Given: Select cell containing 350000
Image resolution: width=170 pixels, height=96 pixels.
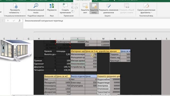Looking at the screenshot, I should pyautogui.click(x=78, y=42).
